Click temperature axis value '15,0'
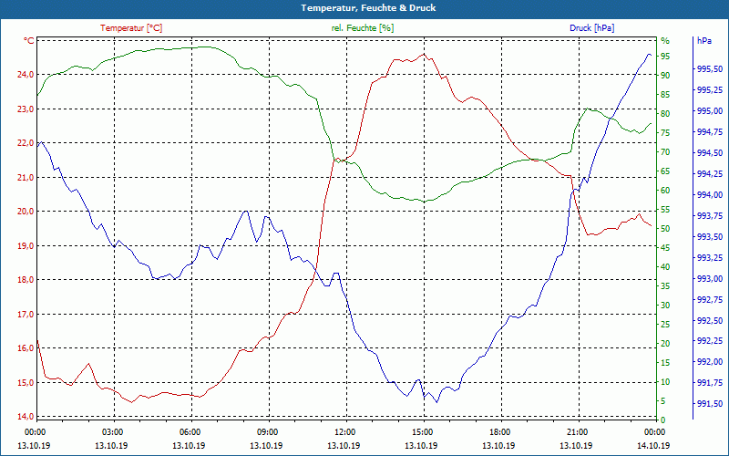729x456 pixels. pos(26,382)
